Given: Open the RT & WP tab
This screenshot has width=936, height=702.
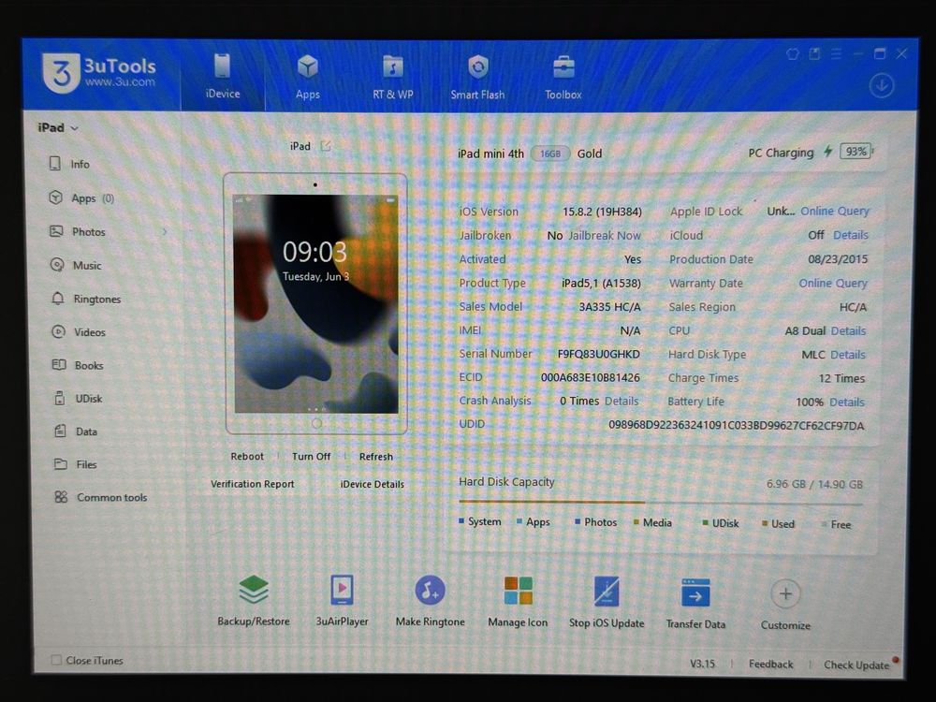Looking at the screenshot, I should pos(393,77).
